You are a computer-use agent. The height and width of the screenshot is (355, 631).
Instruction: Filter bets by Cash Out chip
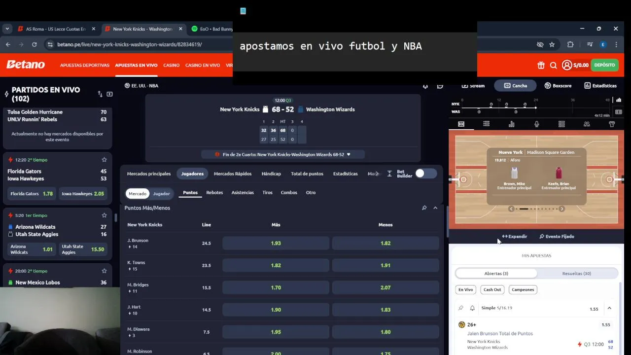pyautogui.click(x=492, y=289)
